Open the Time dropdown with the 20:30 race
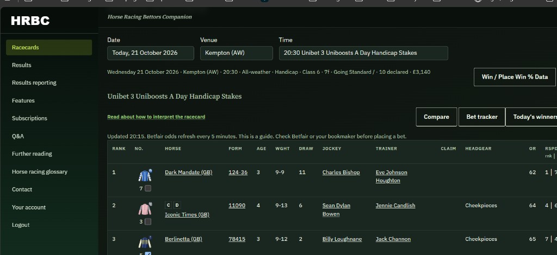Viewport: 557px width, 255px height. click(x=363, y=53)
